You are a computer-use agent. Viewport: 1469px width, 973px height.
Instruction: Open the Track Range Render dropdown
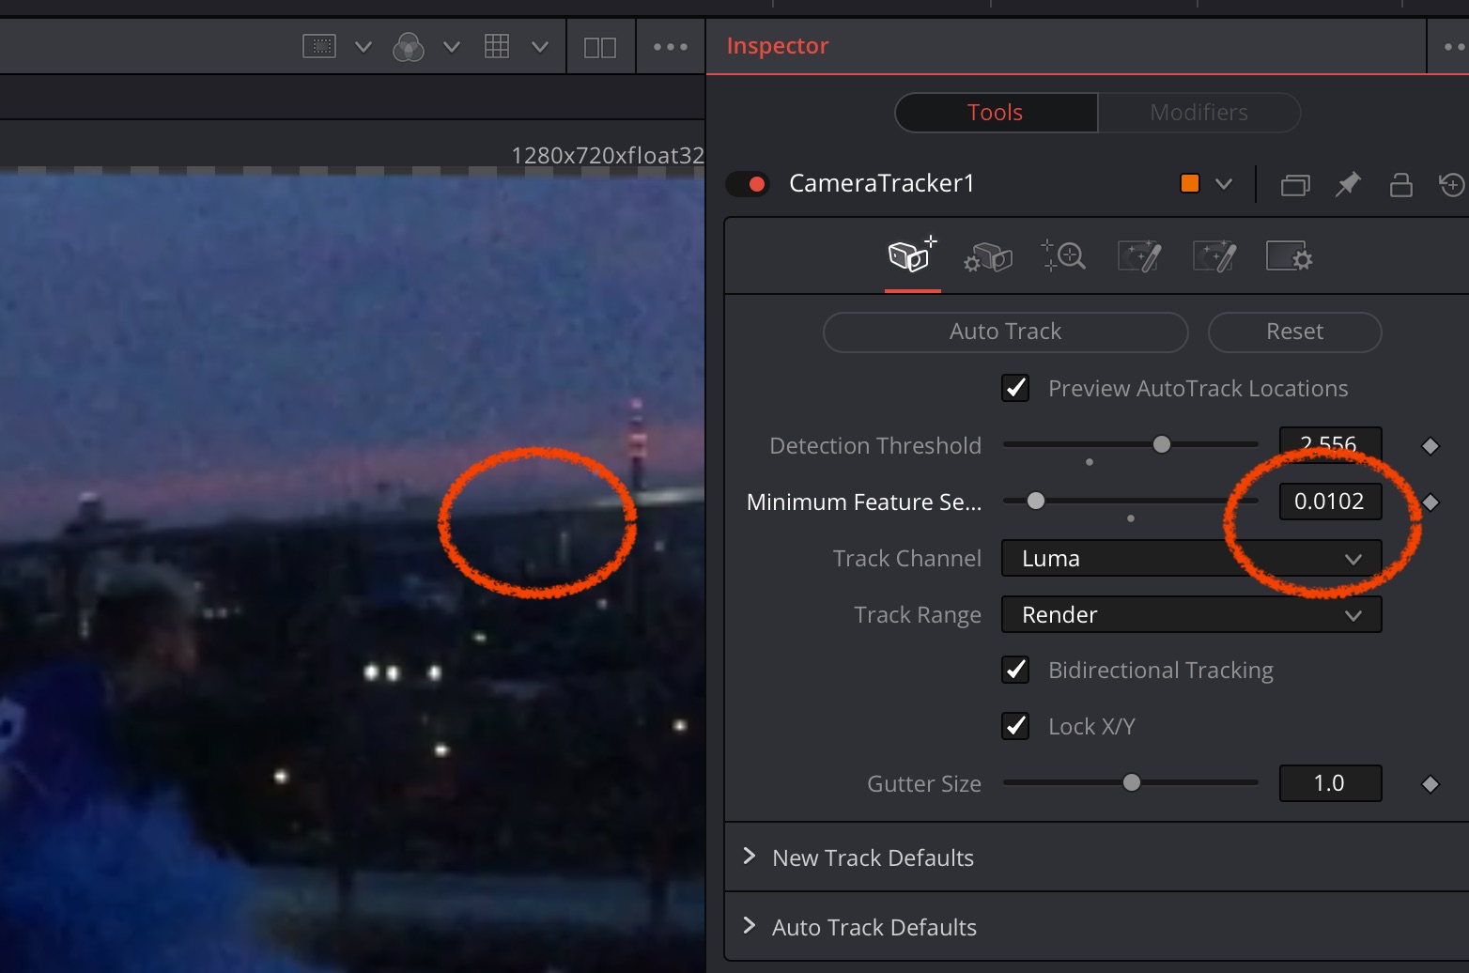point(1191,614)
